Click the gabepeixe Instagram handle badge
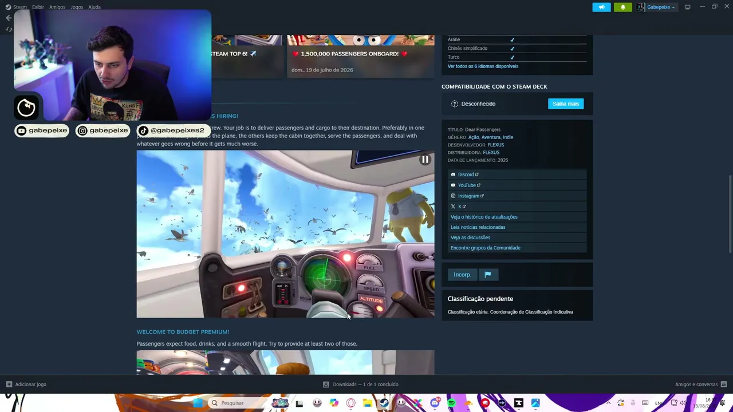The width and height of the screenshot is (733, 412). (x=103, y=130)
